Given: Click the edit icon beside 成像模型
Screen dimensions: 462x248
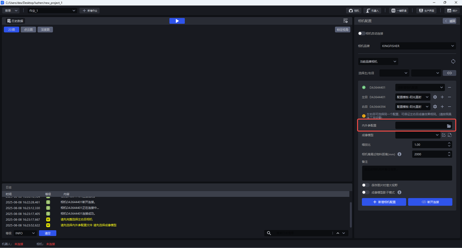Looking at the screenshot, I should point(444,135).
